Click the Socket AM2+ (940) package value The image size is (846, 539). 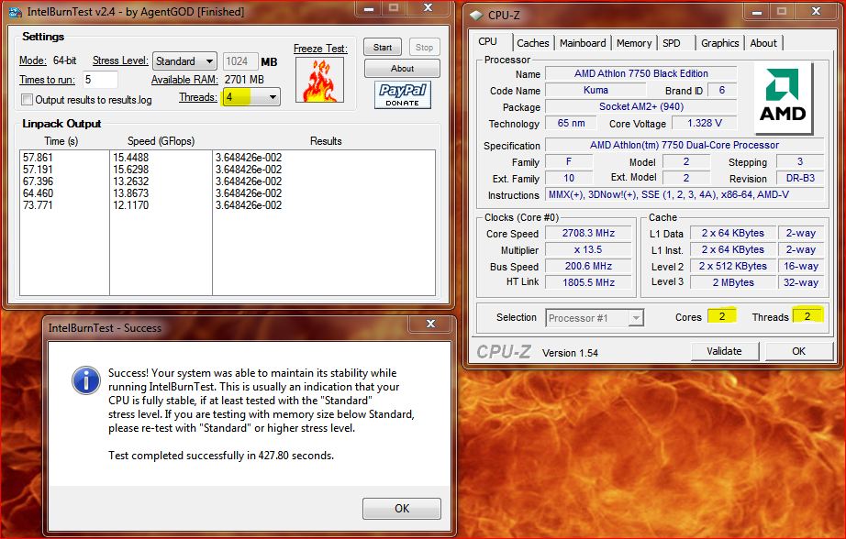pos(641,106)
